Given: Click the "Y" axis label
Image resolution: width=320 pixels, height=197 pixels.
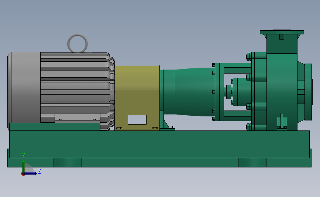Looking at the screenshot, I should [x=24, y=156].
